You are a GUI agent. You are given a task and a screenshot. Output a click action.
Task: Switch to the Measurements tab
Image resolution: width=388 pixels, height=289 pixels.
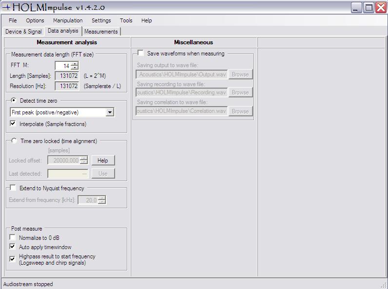coord(101,32)
